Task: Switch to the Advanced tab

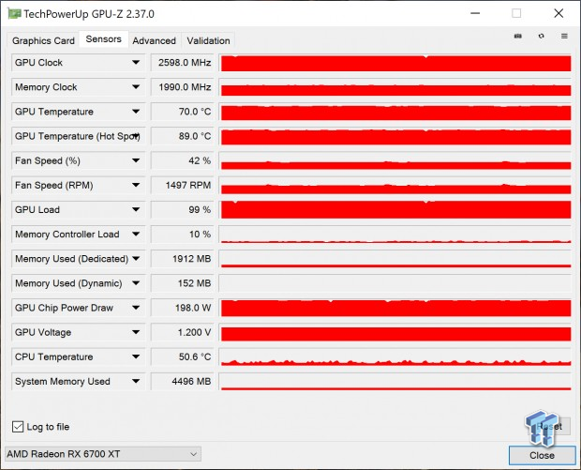Action: tap(154, 40)
